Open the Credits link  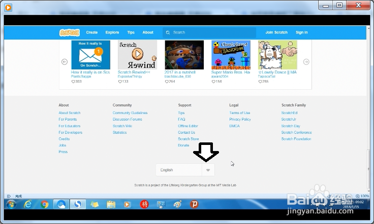64,139
